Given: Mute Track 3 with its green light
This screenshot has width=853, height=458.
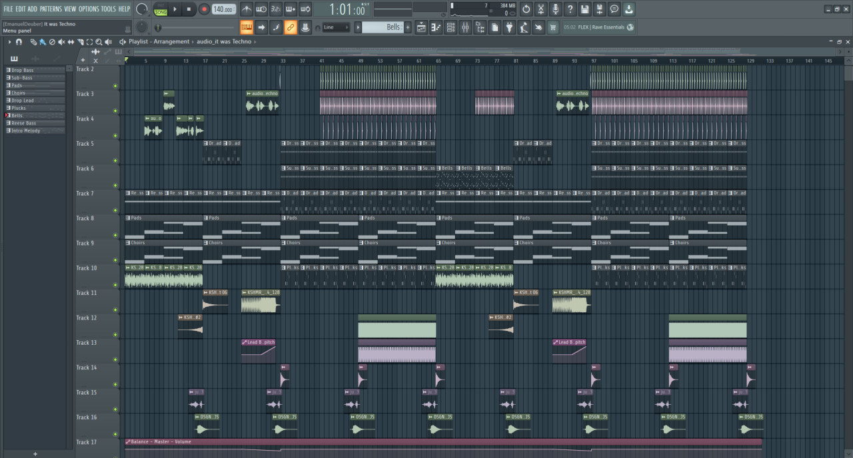Looking at the screenshot, I should [115, 111].
